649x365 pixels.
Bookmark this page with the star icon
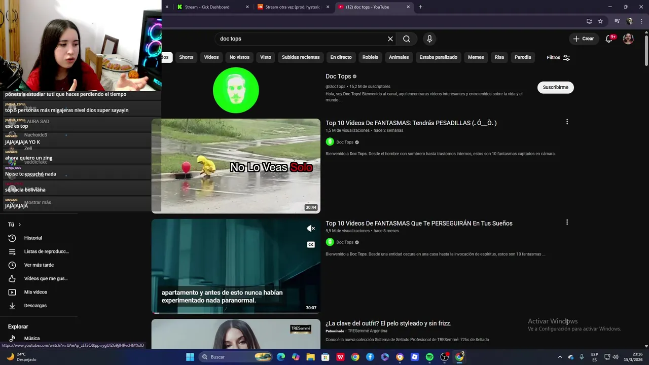click(600, 21)
